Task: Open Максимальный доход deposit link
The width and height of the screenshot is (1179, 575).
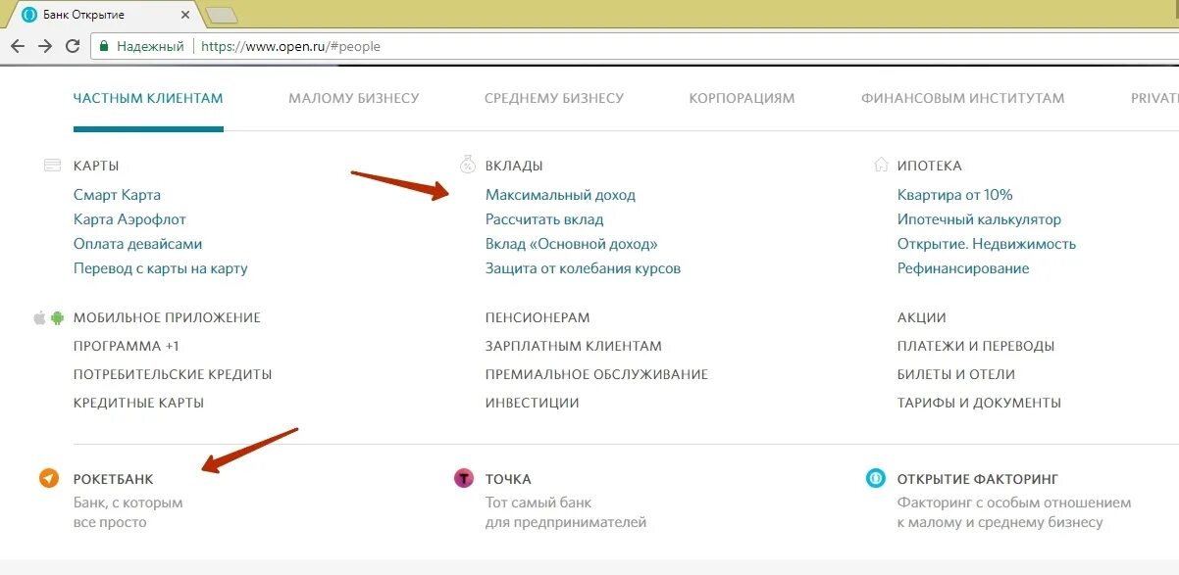Action: click(x=561, y=194)
